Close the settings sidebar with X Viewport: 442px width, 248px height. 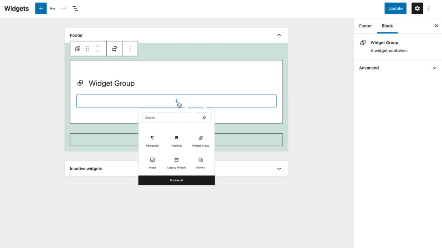[436, 26]
